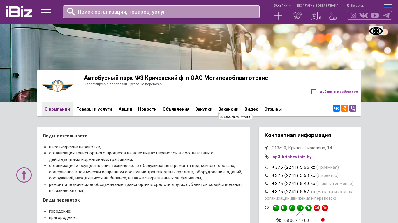The height and width of the screenshot is (223, 398).
Task: Open the Видео tab
Action: click(x=251, y=109)
